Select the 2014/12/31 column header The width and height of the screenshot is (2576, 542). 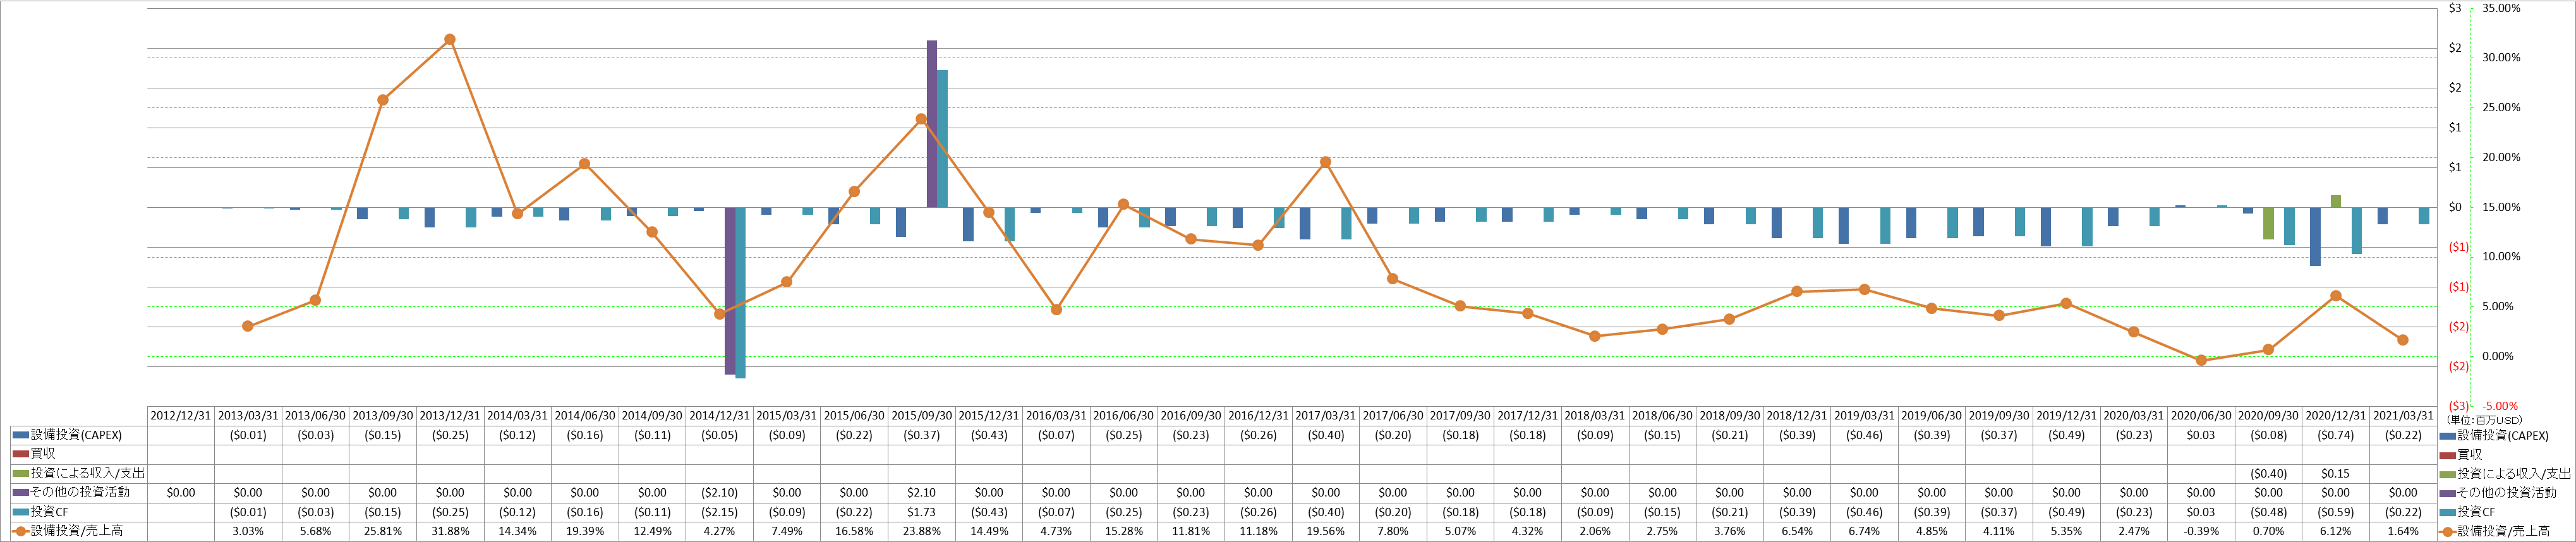pyautogui.click(x=719, y=416)
